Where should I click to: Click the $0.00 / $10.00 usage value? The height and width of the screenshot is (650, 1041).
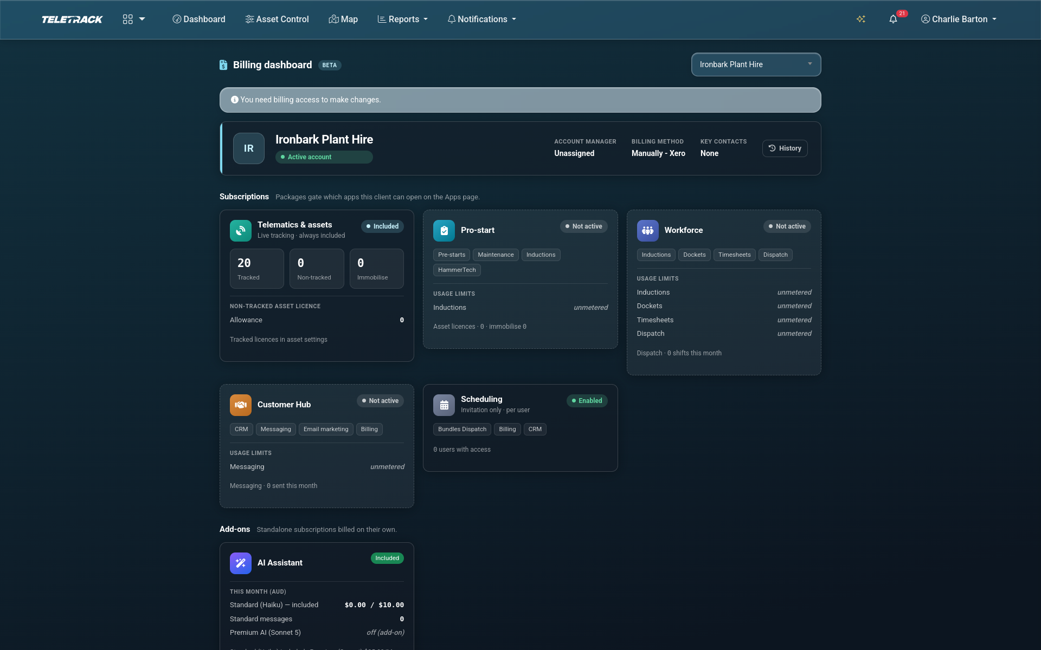374,605
